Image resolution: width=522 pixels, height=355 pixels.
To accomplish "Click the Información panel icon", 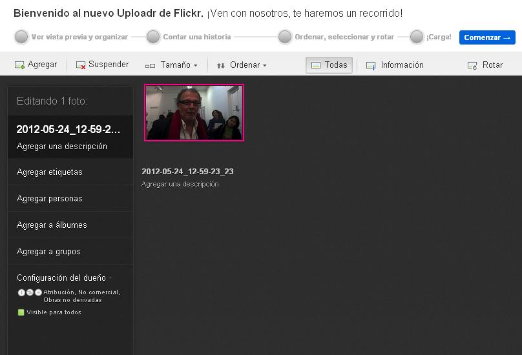I will coord(371,66).
